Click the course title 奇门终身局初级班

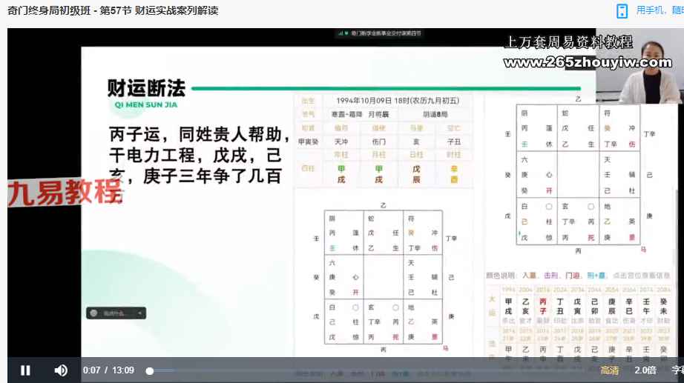click(52, 11)
